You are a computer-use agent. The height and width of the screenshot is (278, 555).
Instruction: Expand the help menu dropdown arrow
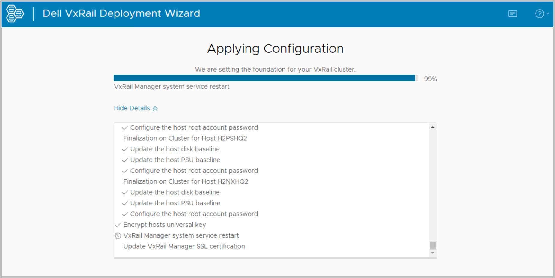coord(548,13)
